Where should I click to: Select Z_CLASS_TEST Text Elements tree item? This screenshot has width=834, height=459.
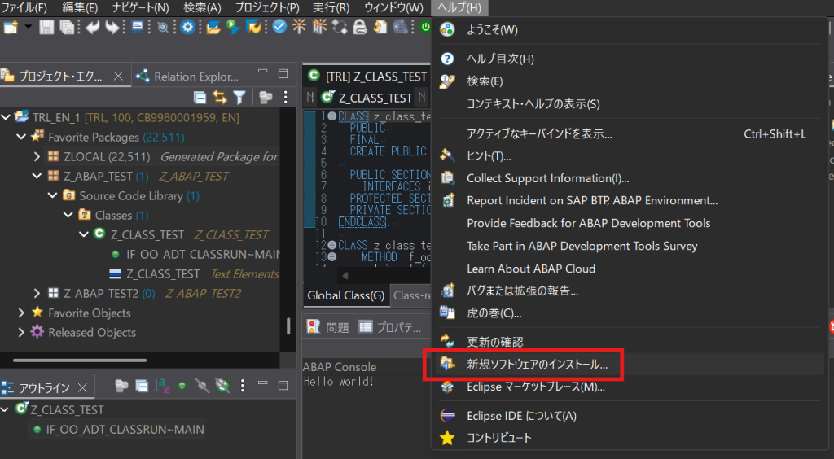pos(163,273)
